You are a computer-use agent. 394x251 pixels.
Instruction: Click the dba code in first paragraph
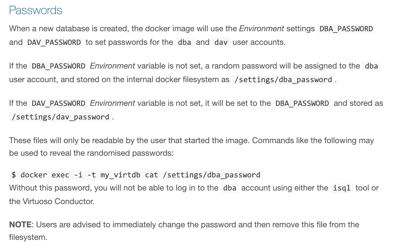tap(184, 42)
